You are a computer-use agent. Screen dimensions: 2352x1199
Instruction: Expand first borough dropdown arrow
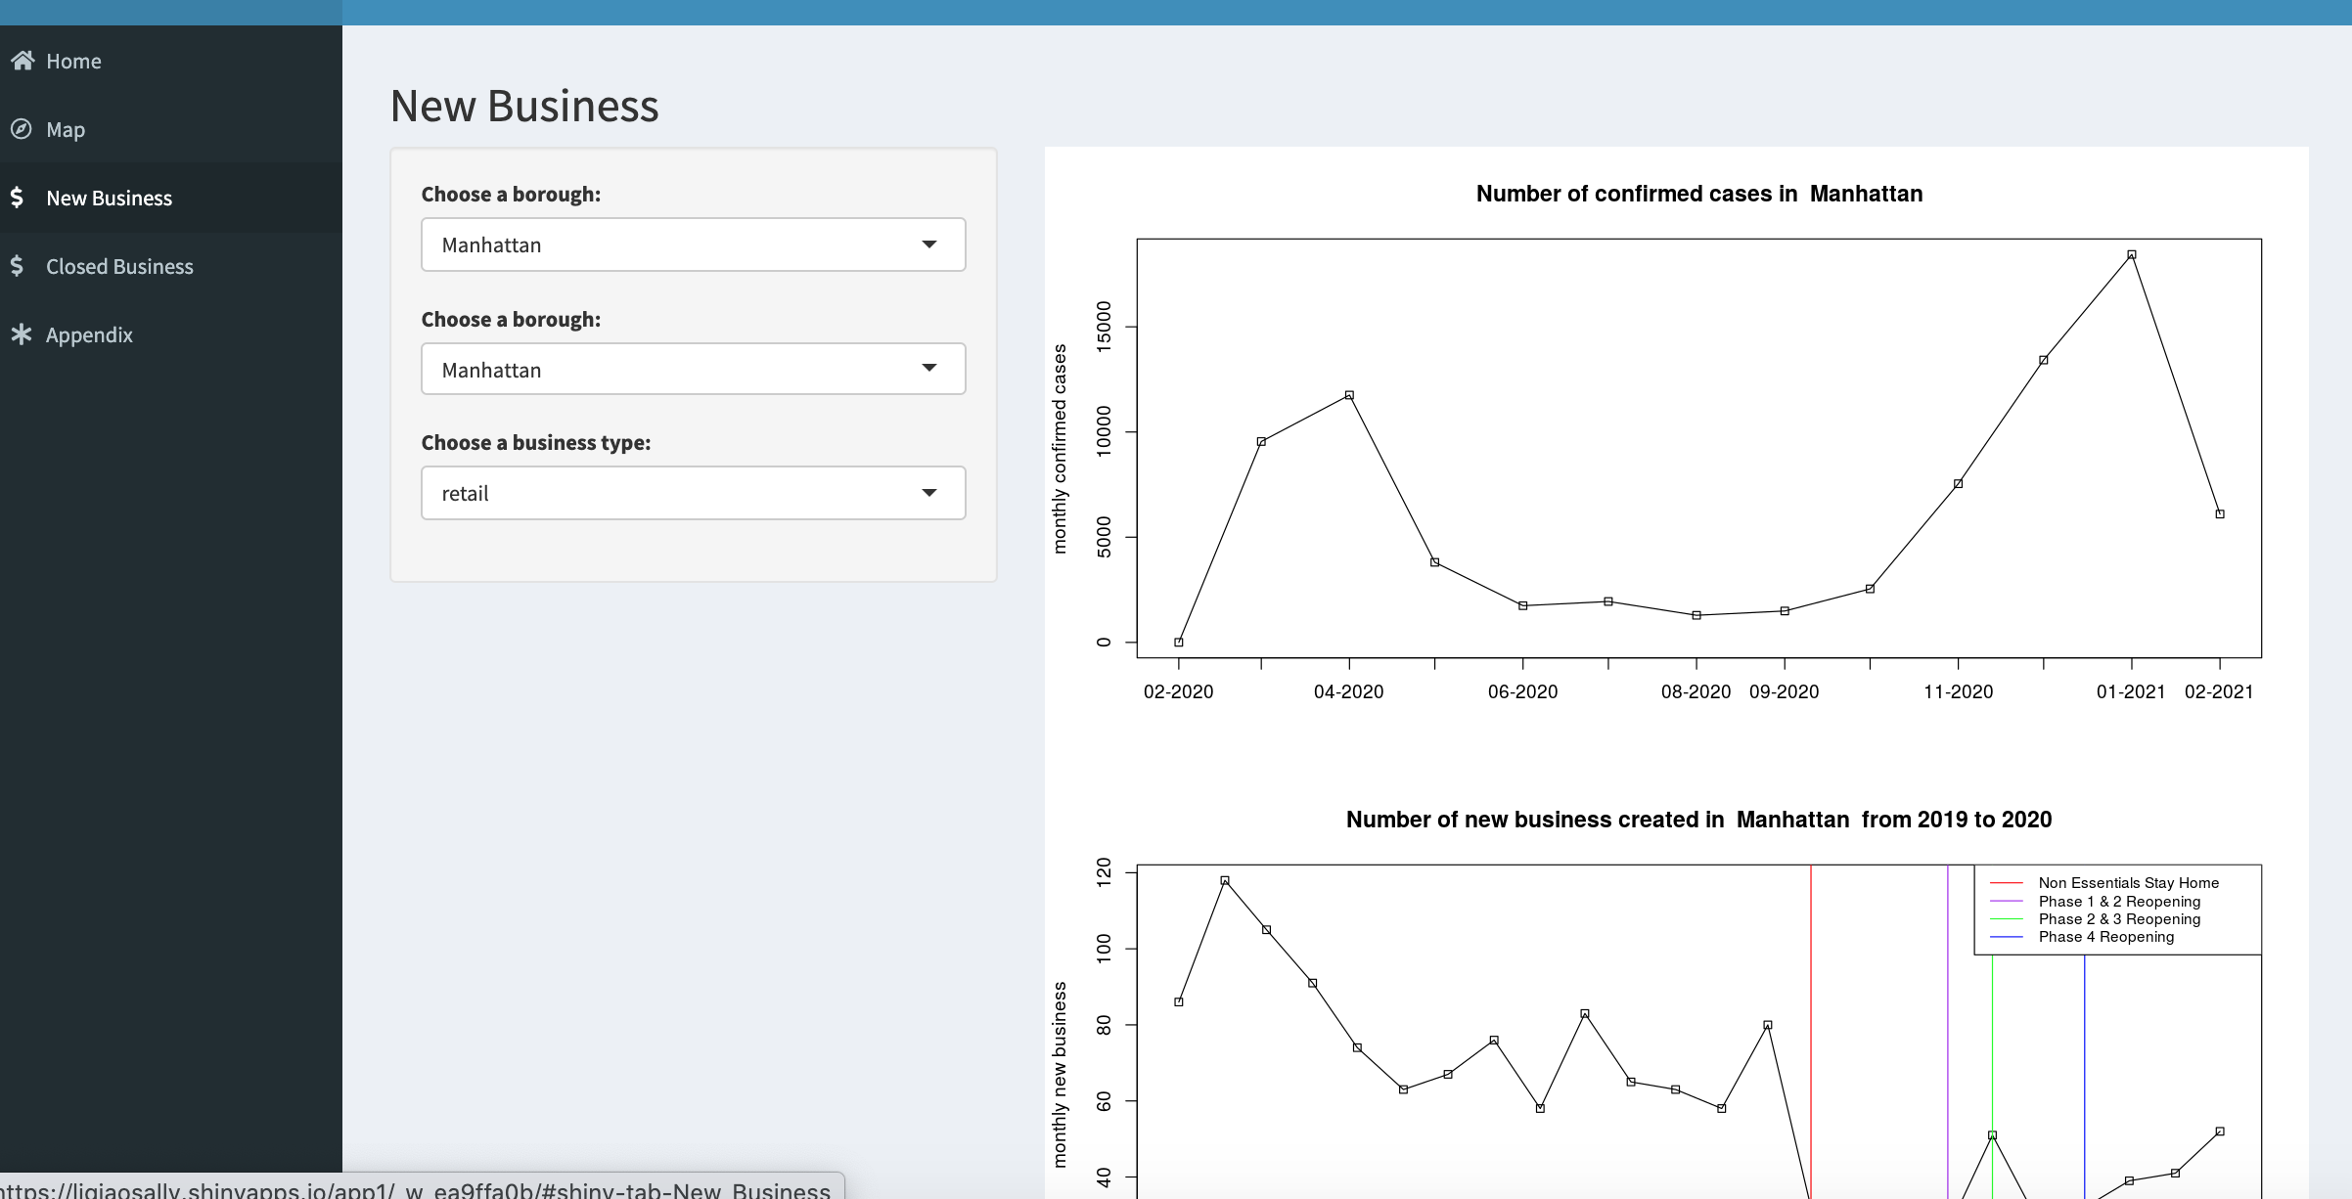point(929,244)
